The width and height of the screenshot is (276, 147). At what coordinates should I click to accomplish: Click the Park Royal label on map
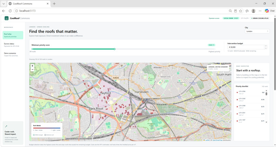[x=96, y=108]
